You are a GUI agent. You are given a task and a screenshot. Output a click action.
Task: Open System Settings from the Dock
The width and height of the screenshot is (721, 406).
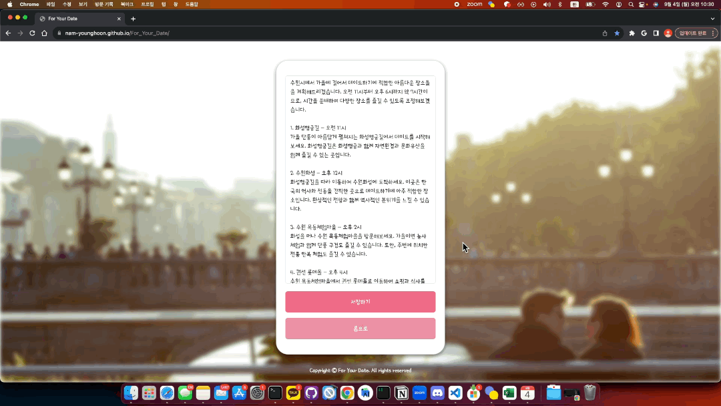[257, 393]
